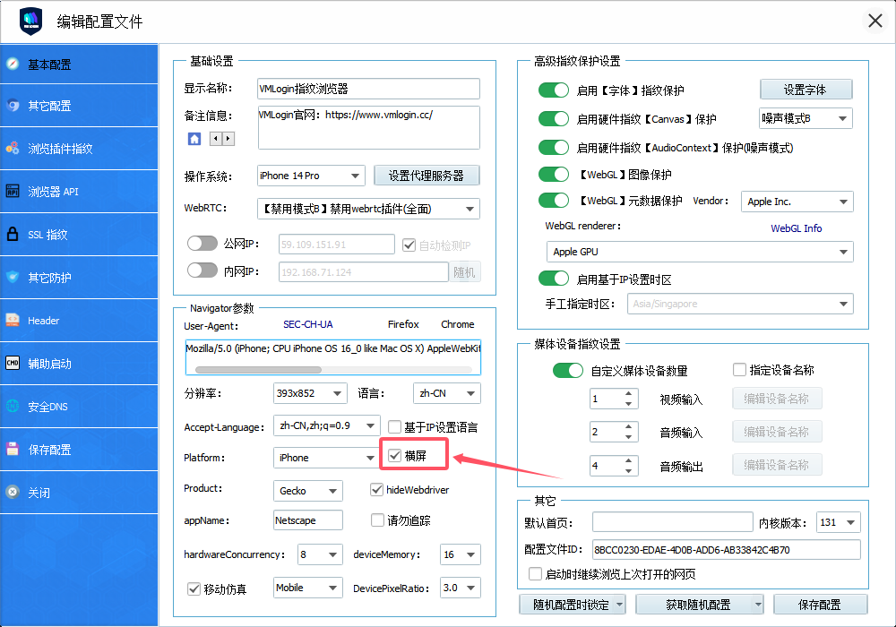Expand the Accept-Language dropdown
This screenshot has height=627, width=896.
click(326, 425)
